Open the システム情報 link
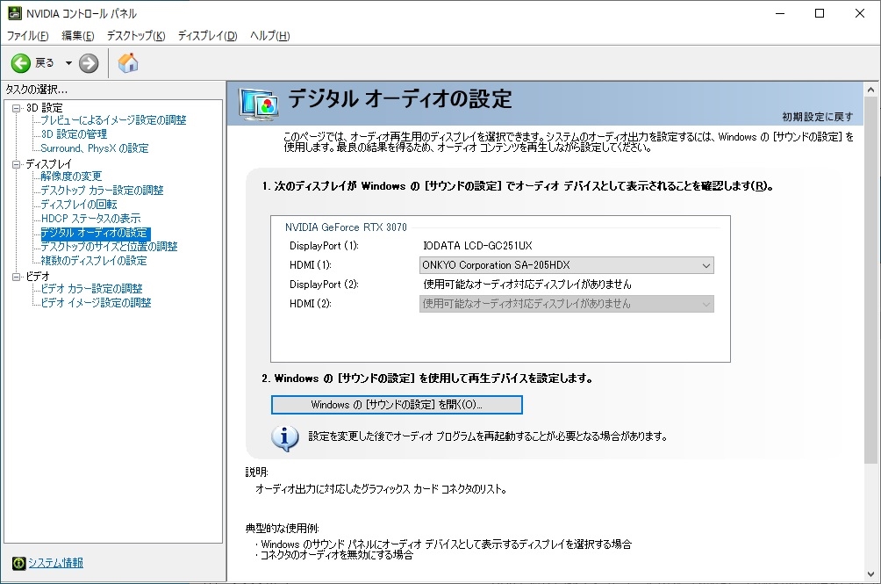881x584 pixels. tap(55, 563)
